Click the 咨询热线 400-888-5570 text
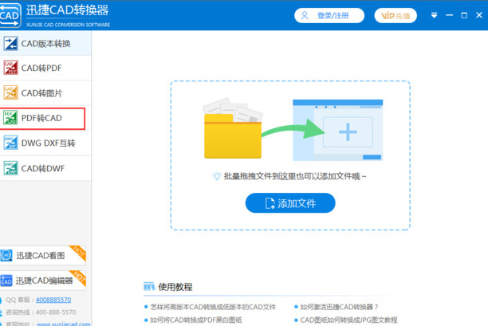Viewport: 488px width, 326px height. [41, 312]
